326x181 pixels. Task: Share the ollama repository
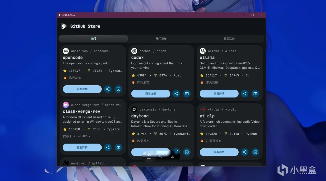[245, 94]
